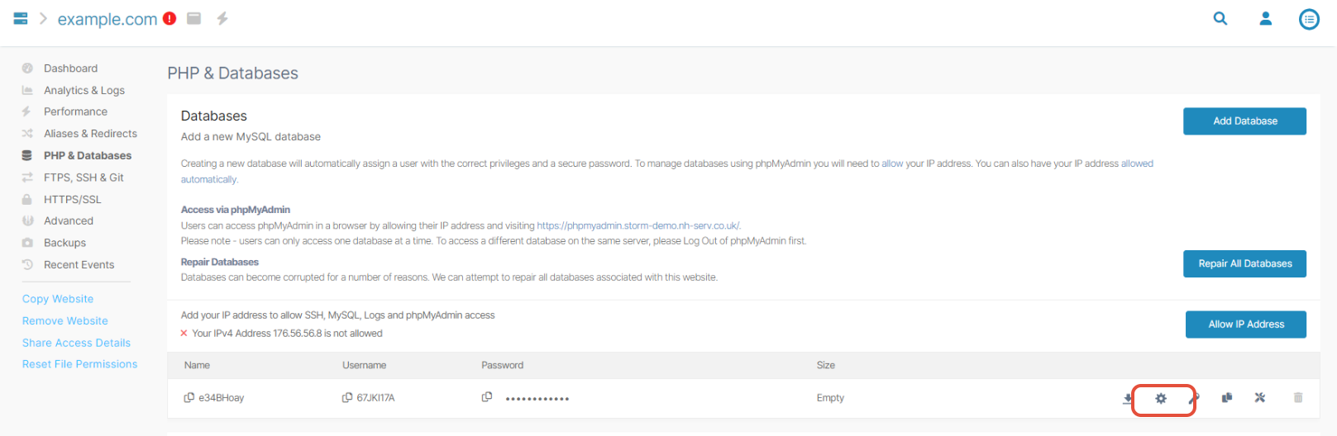Screen dimensions: 1337x436
Task: Click Reset File Permissions link
Action: tap(79, 364)
